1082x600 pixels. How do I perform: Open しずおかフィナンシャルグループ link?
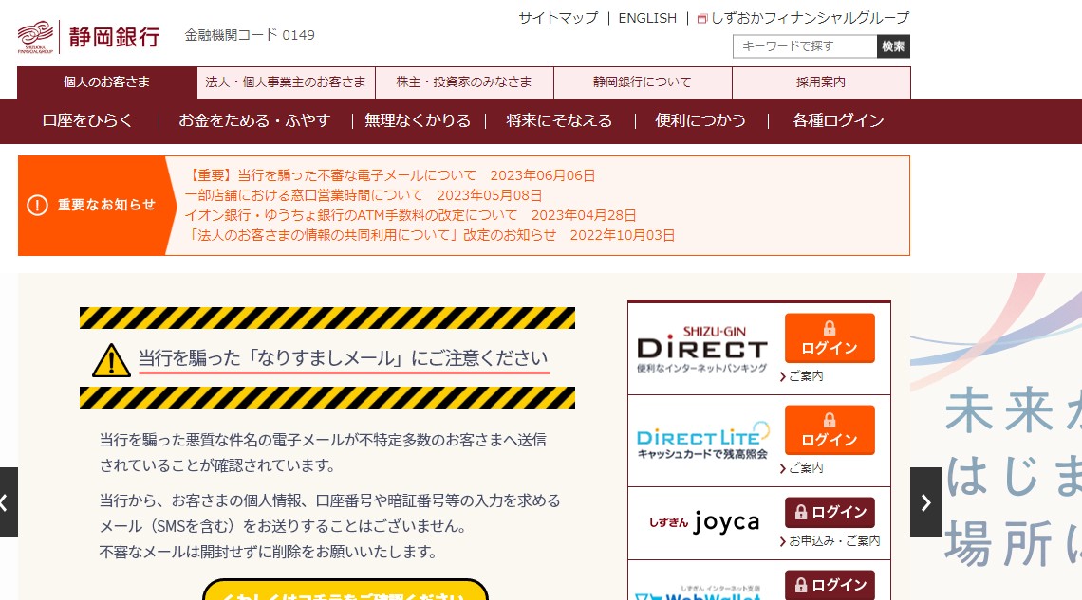[x=803, y=18]
